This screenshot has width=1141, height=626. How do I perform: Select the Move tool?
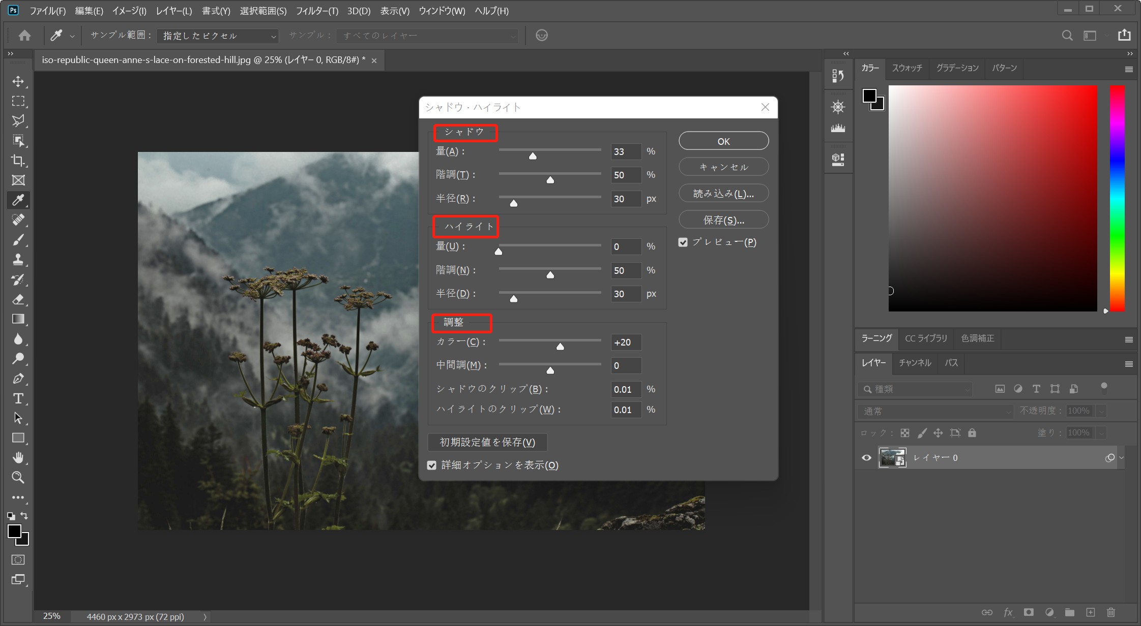[x=18, y=81]
